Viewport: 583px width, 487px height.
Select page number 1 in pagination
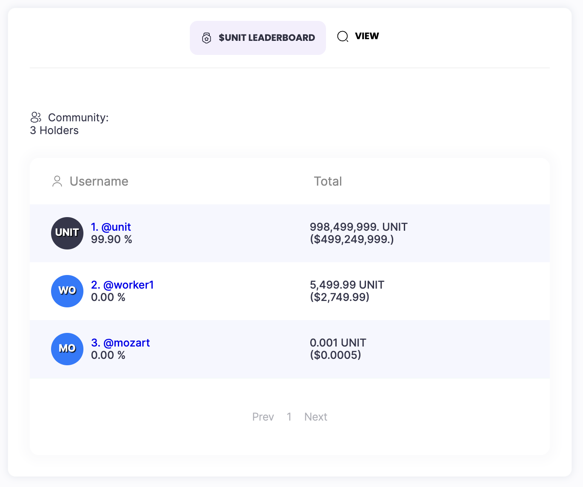click(x=289, y=417)
